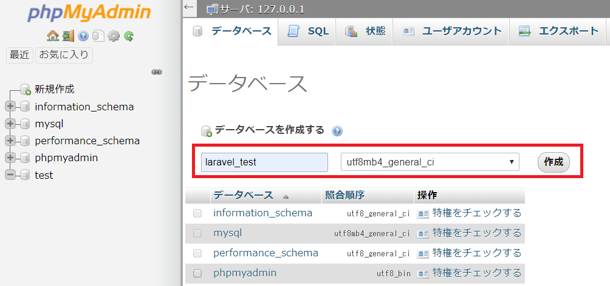Click the help icon next to データベースを作成する

(337, 131)
